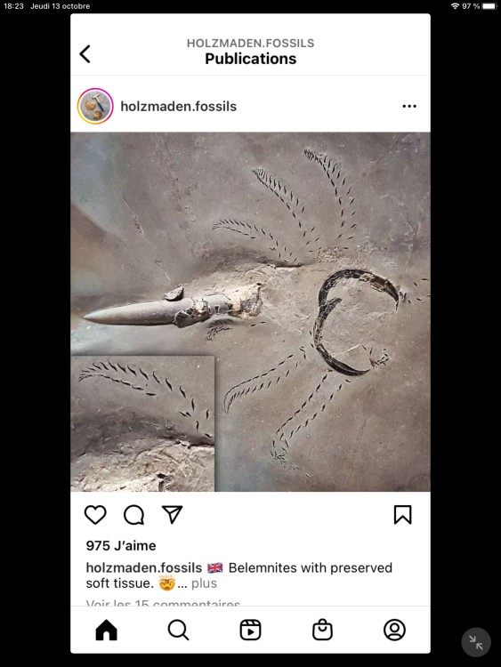501x667 pixels.
Task: Open the Home tab in bottom bar
Action: [107, 630]
